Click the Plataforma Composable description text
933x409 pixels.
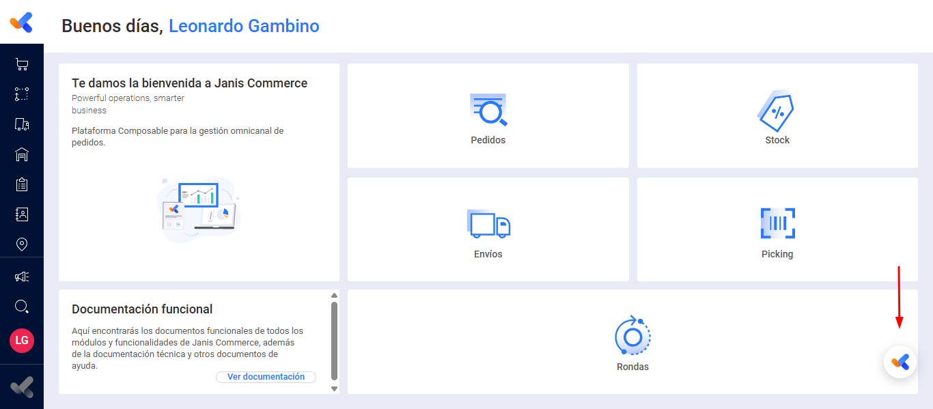tap(178, 137)
